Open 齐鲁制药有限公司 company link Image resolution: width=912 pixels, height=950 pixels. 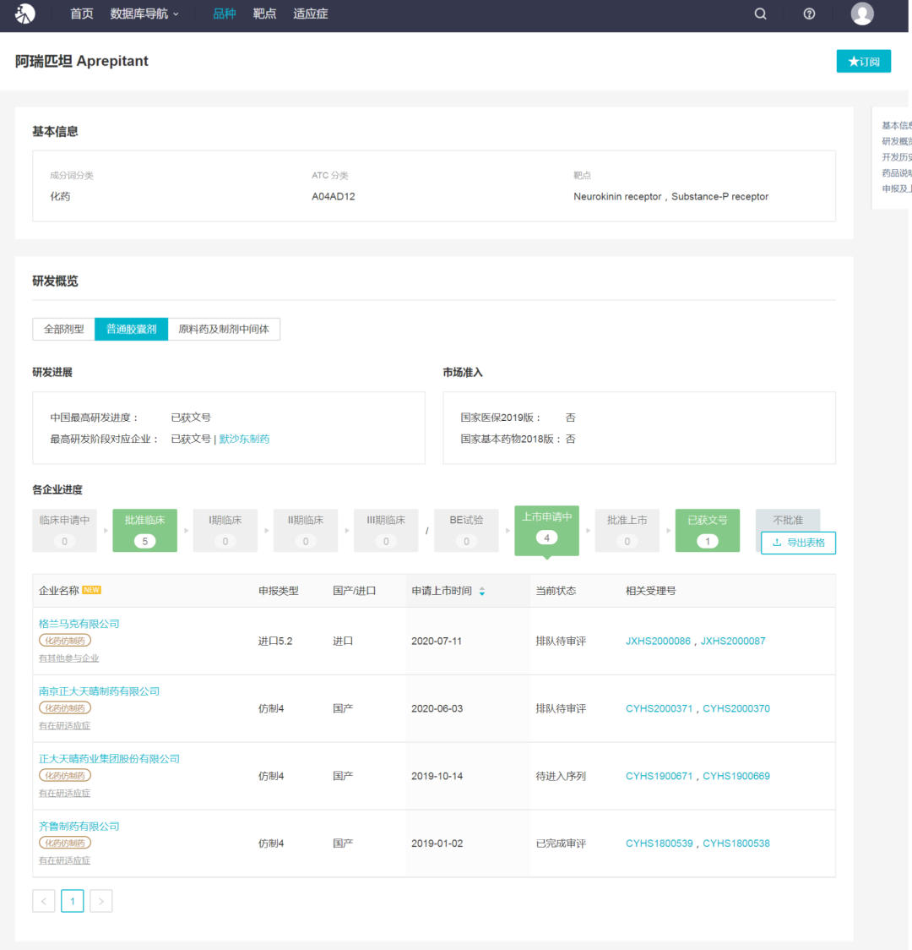point(79,826)
